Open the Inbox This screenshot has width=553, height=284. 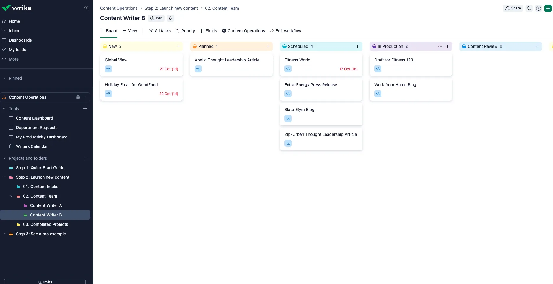(14, 31)
